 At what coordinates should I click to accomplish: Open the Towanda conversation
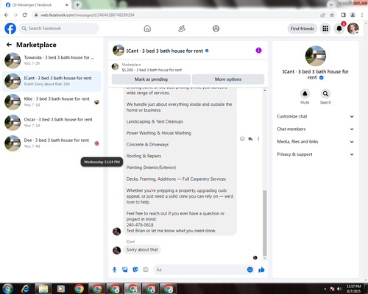[x=52, y=60]
